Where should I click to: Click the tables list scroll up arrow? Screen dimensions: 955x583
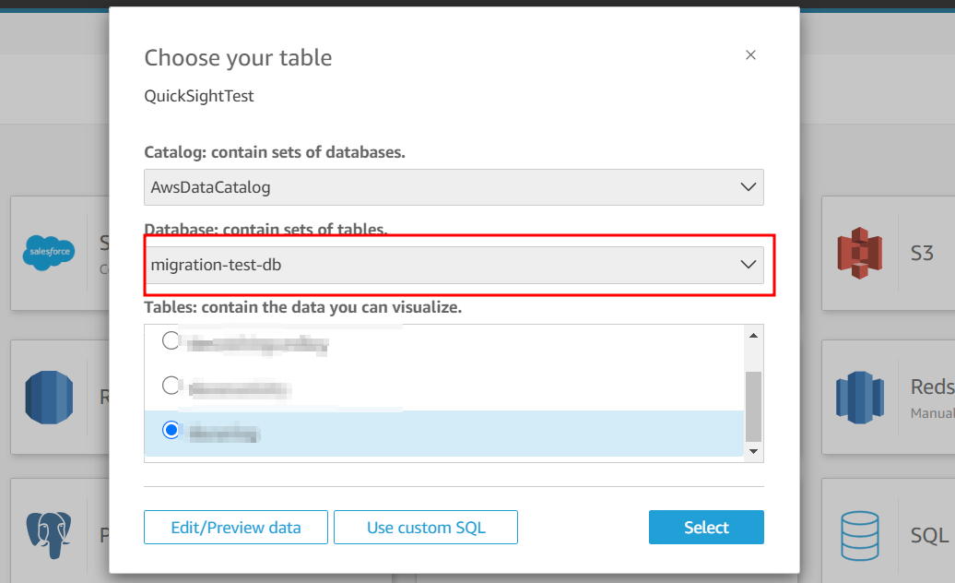pyautogui.click(x=753, y=335)
